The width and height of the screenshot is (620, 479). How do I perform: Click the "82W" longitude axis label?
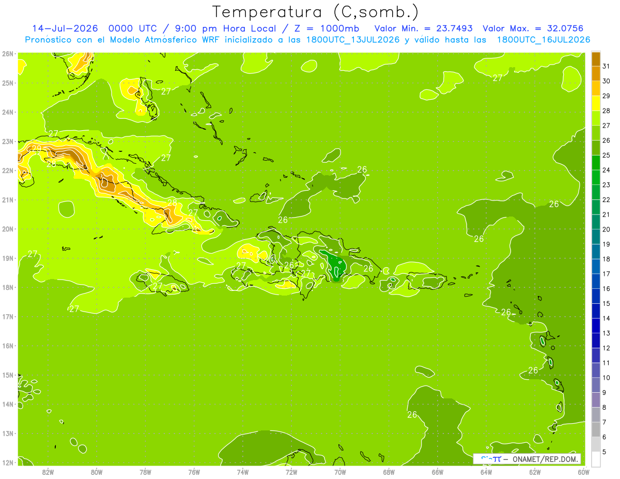point(48,472)
